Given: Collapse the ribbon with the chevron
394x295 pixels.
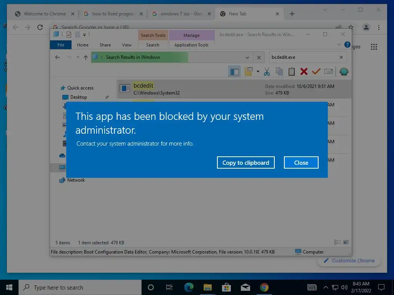Looking at the screenshot, I should (x=339, y=45).
